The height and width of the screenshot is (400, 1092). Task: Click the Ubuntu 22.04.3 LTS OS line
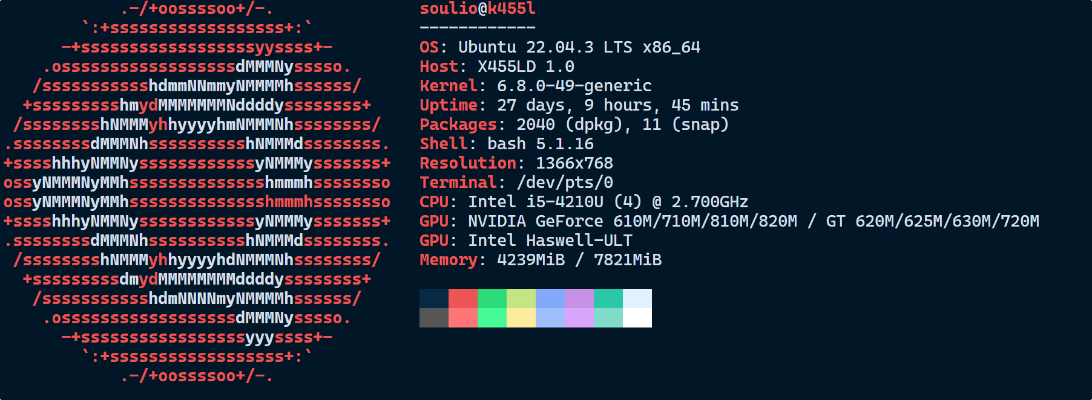coord(560,47)
